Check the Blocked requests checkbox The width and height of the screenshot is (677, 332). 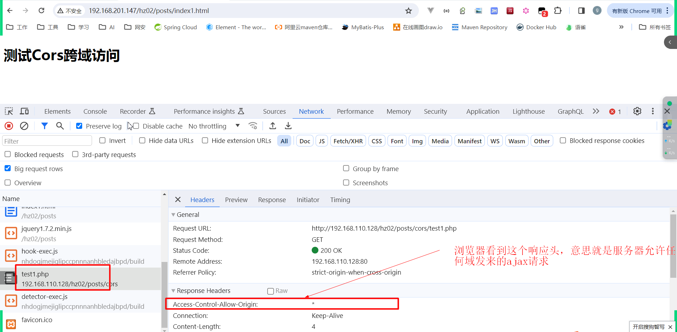tap(7, 154)
